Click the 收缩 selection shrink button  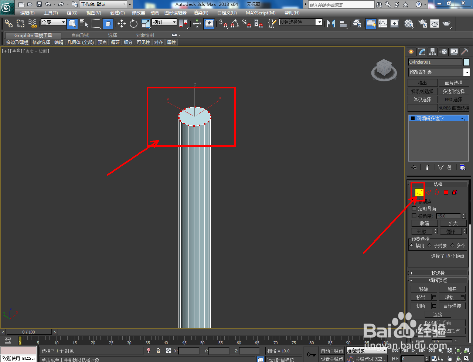click(424, 223)
